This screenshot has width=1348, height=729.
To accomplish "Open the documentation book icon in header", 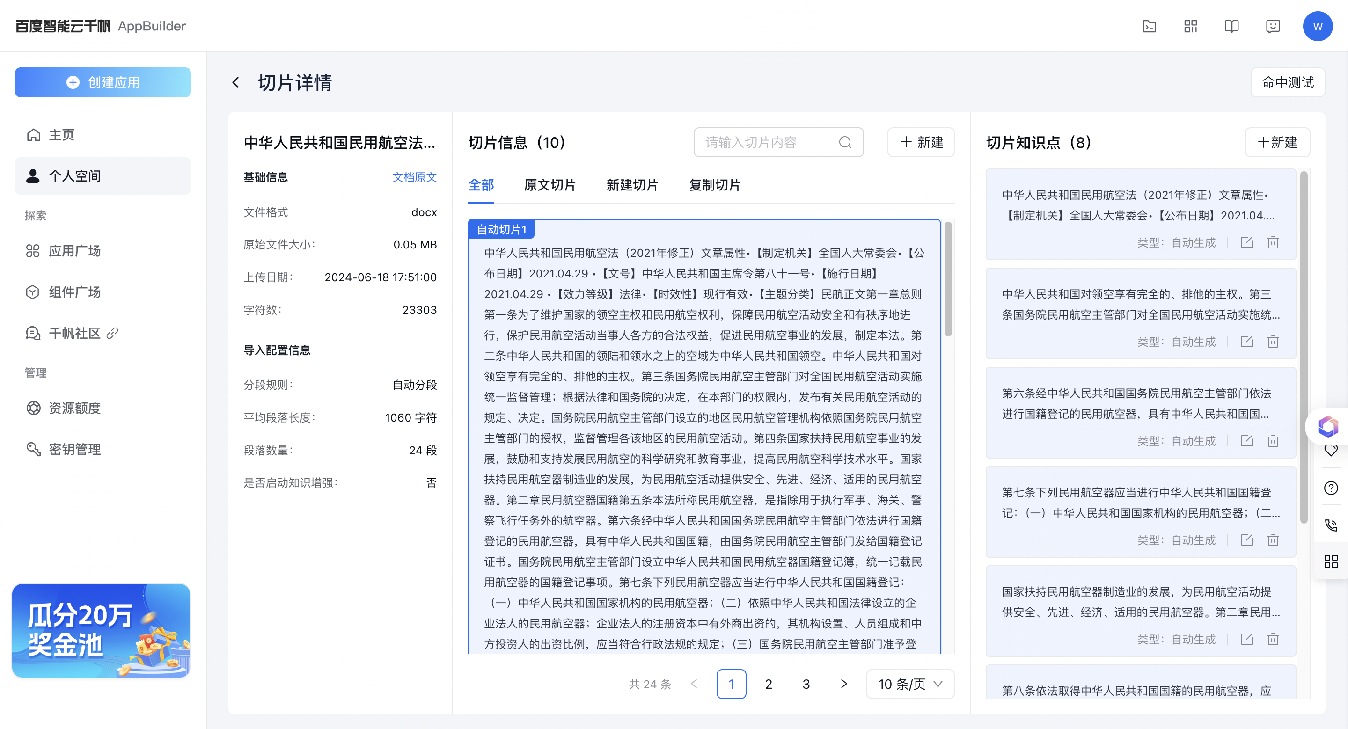I will point(1232,26).
